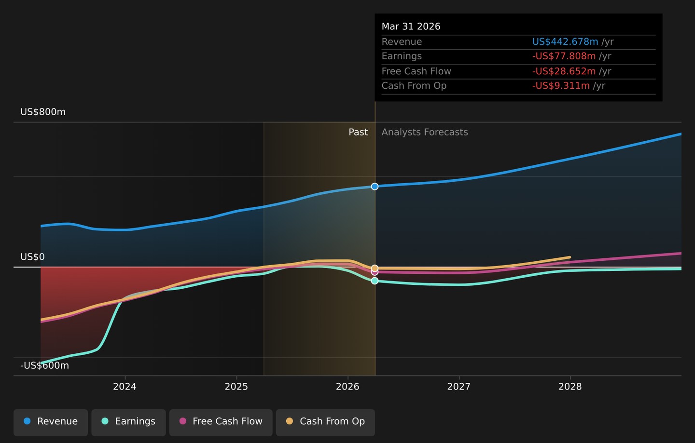This screenshot has height=443, width=695.
Task: Click the -US$9.311m cash from op value
Action: pyautogui.click(x=561, y=86)
